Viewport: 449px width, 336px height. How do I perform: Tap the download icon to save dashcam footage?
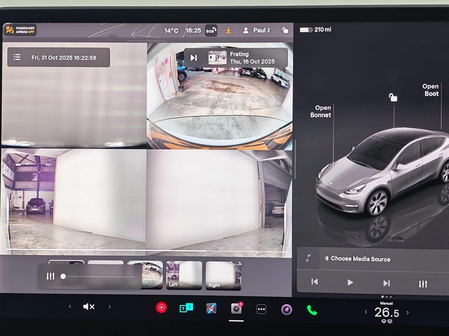228,30
